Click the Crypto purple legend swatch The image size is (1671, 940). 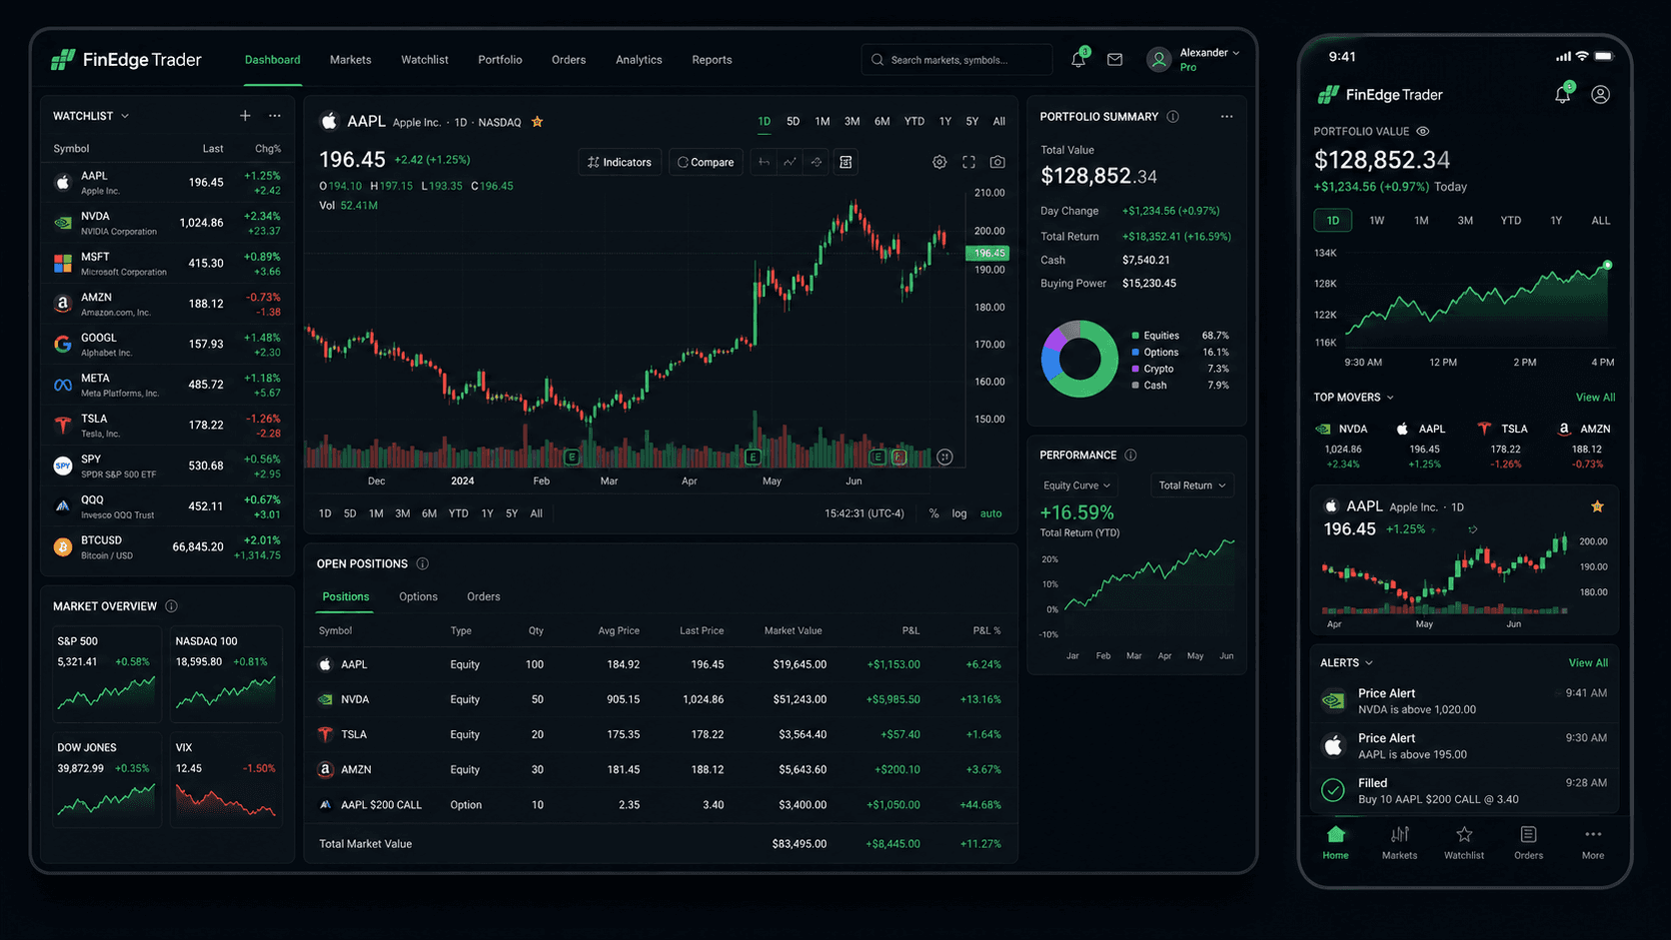(1135, 369)
